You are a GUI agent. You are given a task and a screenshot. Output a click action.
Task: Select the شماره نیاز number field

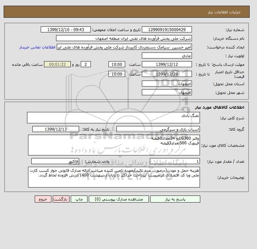tap(167, 29)
